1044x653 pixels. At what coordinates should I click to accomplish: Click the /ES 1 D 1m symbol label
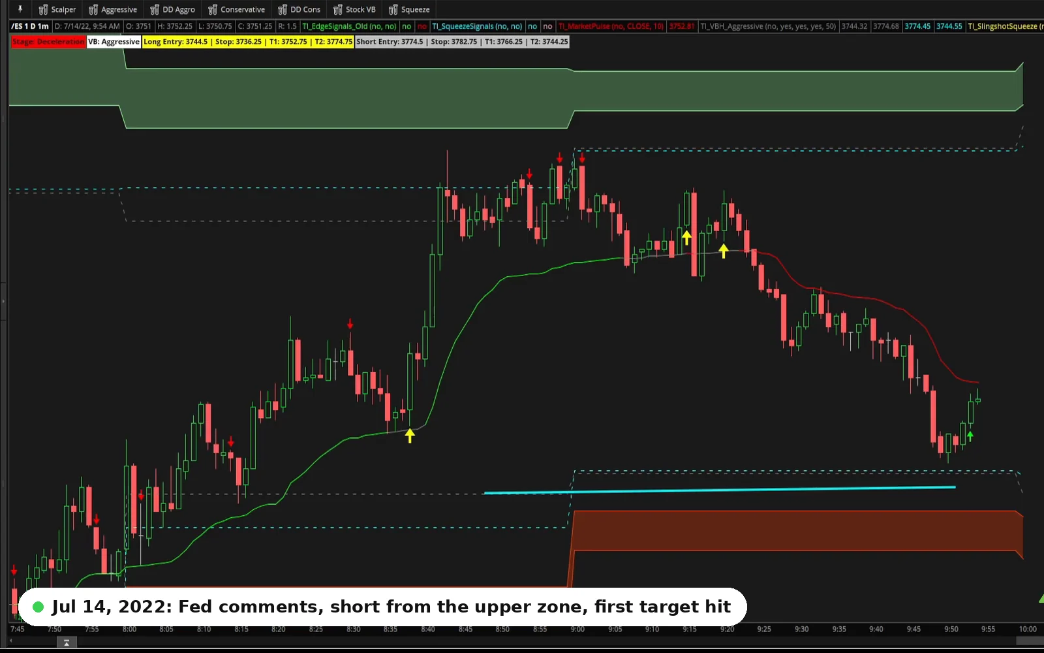pyautogui.click(x=30, y=26)
